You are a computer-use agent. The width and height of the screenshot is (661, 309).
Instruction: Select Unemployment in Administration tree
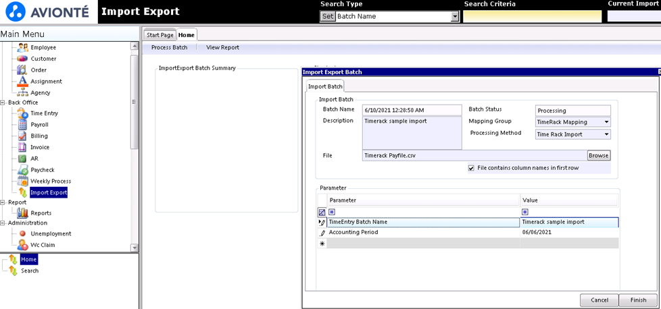(x=51, y=233)
